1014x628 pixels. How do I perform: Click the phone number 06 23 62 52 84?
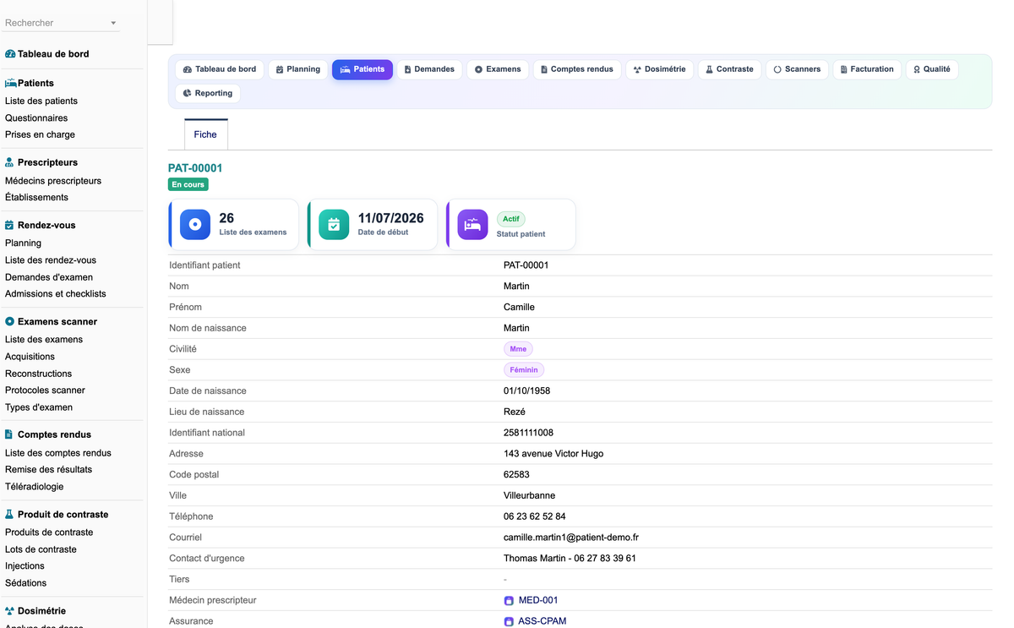click(535, 516)
